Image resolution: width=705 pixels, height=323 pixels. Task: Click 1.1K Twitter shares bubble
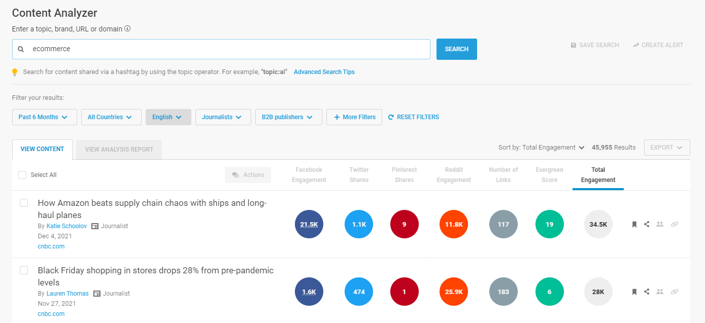pyautogui.click(x=359, y=224)
